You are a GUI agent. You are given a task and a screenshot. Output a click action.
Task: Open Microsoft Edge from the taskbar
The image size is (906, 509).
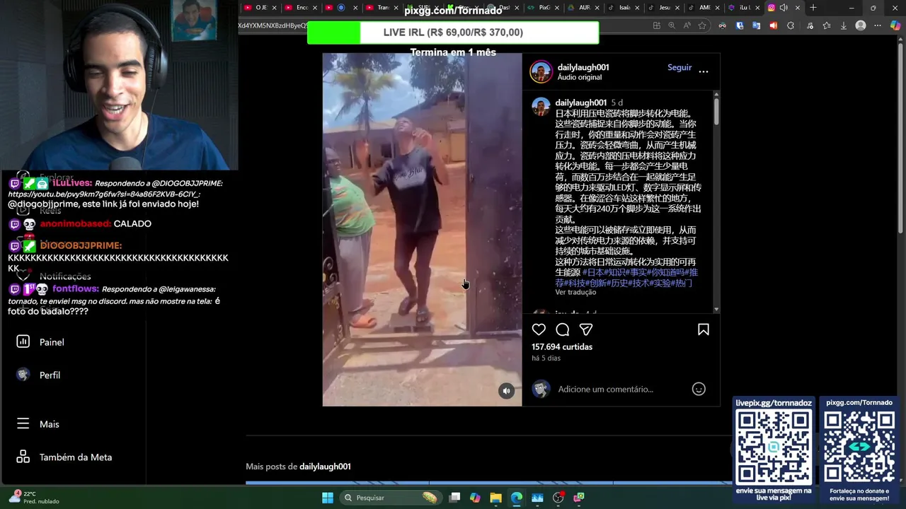(x=517, y=498)
